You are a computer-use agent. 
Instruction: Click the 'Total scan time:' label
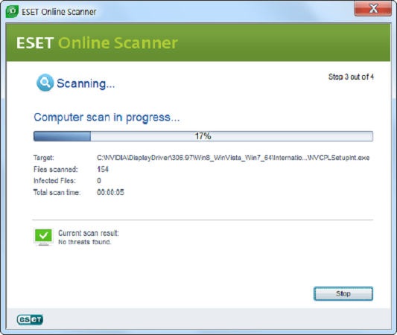click(57, 192)
